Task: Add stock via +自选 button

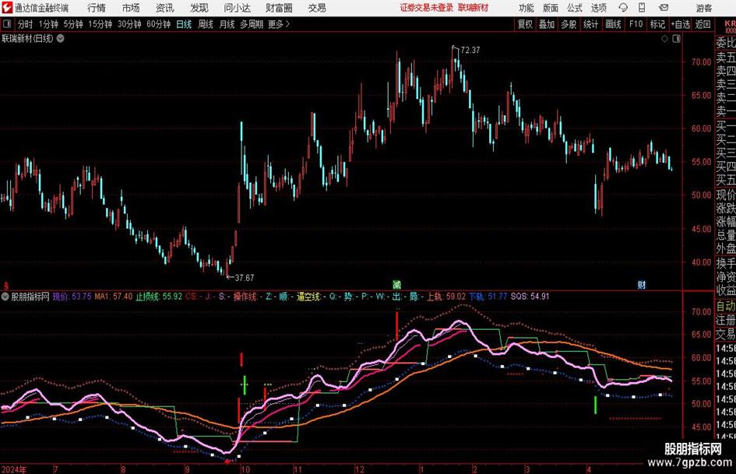Action: coord(681,24)
